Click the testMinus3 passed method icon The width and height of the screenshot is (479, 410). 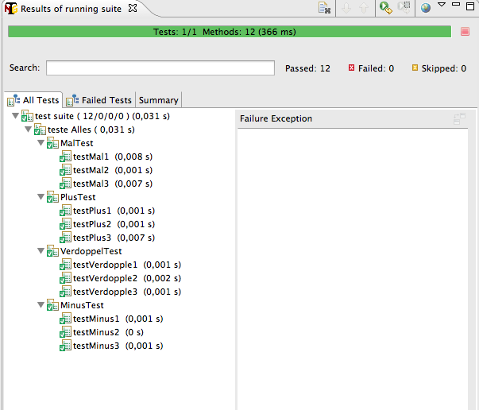65,346
